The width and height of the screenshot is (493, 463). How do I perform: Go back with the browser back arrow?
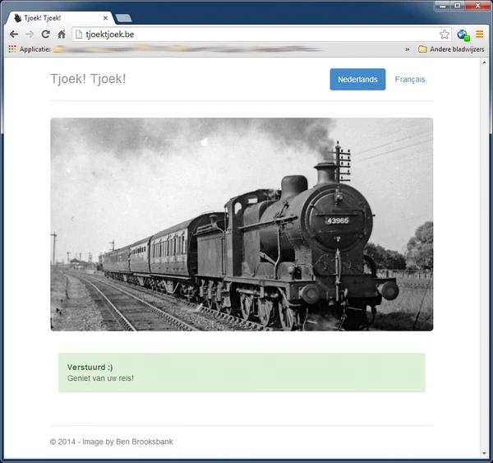[14, 34]
